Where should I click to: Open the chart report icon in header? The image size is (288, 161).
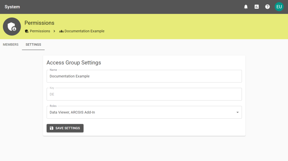tap(257, 7)
